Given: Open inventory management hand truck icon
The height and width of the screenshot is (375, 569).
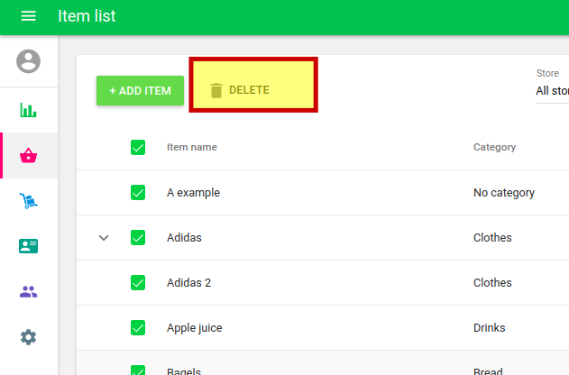Looking at the screenshot, I should 29,201.
